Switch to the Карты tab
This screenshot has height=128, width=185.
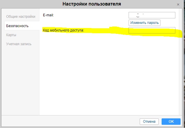(11, 35)
